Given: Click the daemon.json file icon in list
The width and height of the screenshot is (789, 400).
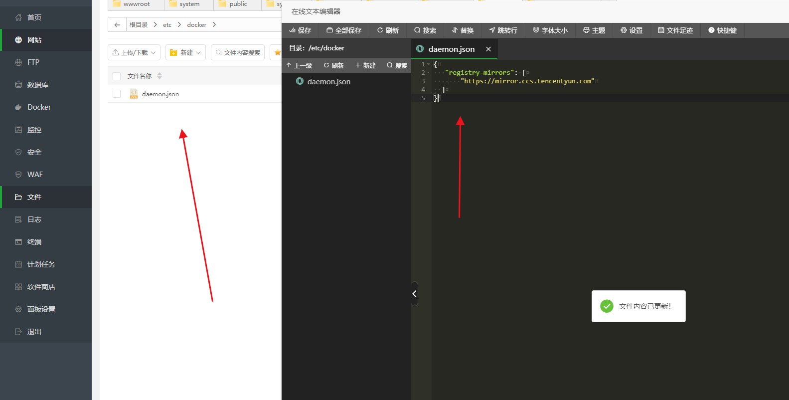Looking at the screenshot, I should click(134, 94).
